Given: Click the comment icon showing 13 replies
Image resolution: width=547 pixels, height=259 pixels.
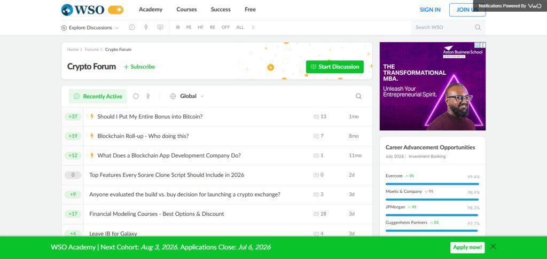Looking at the screenshot, I should 316,117.
